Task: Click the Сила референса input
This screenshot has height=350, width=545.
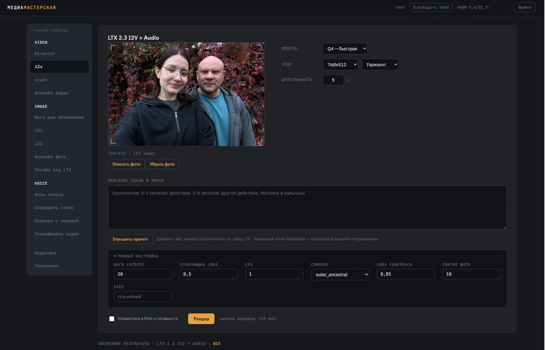Action: click(406, 274)
